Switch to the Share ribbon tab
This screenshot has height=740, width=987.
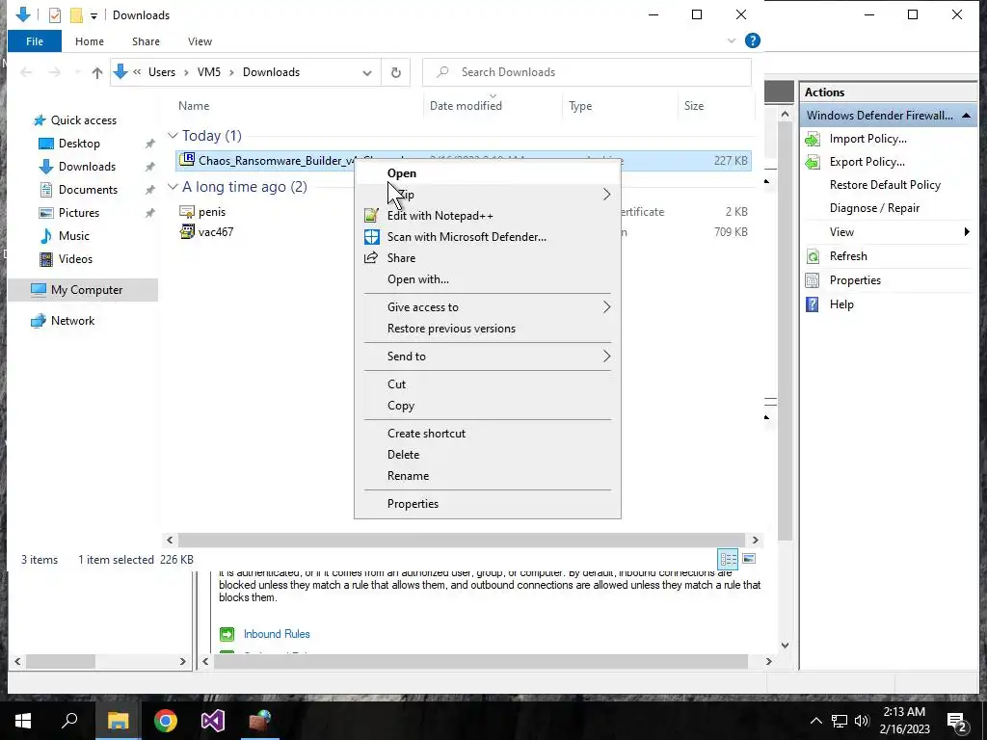click(x=146, y=41)
